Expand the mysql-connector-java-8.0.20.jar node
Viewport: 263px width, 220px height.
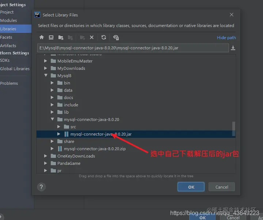(x=59, y=134)
